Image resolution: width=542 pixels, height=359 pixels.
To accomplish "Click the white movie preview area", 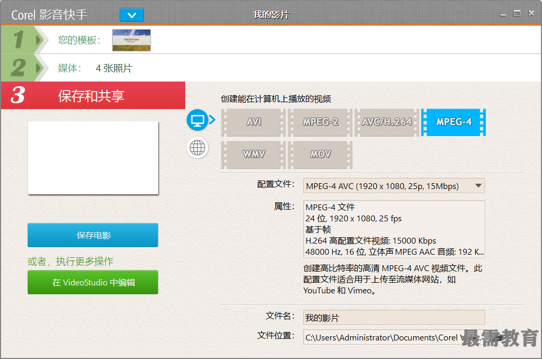I will tap(93, 158).
